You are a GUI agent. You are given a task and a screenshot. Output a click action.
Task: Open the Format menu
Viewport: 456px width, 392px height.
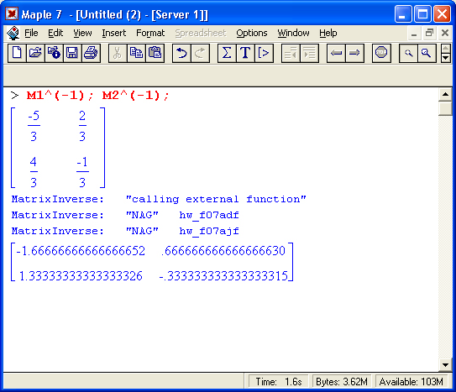click(150, 33)
